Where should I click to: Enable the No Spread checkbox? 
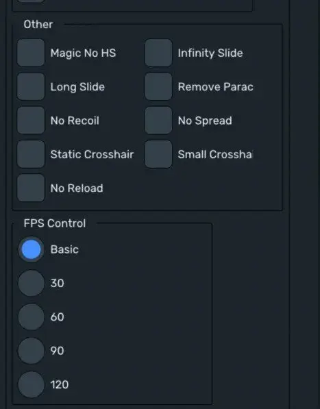158,121
